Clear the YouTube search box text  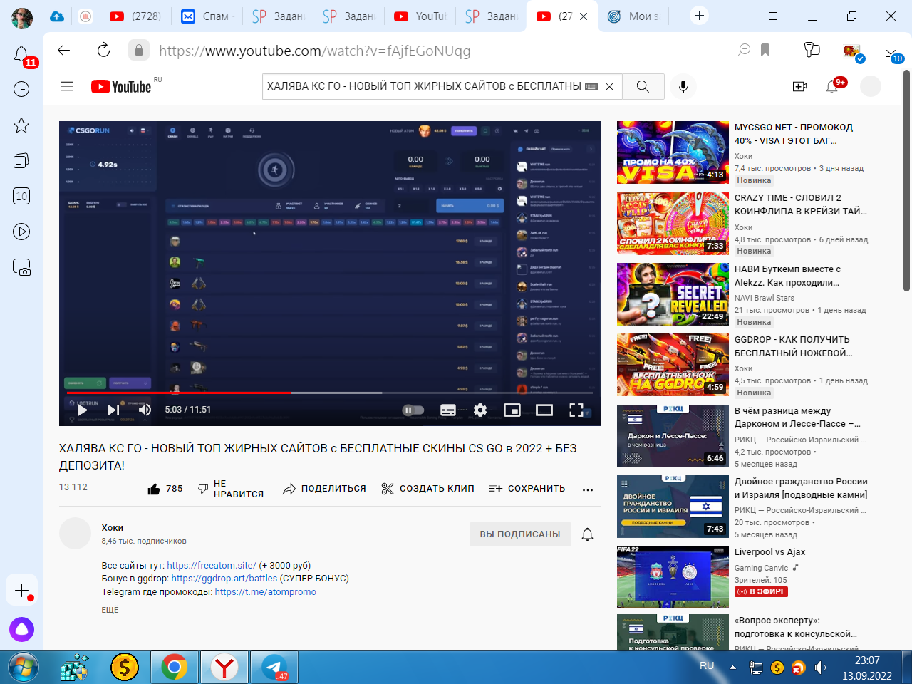pos(609,86)
